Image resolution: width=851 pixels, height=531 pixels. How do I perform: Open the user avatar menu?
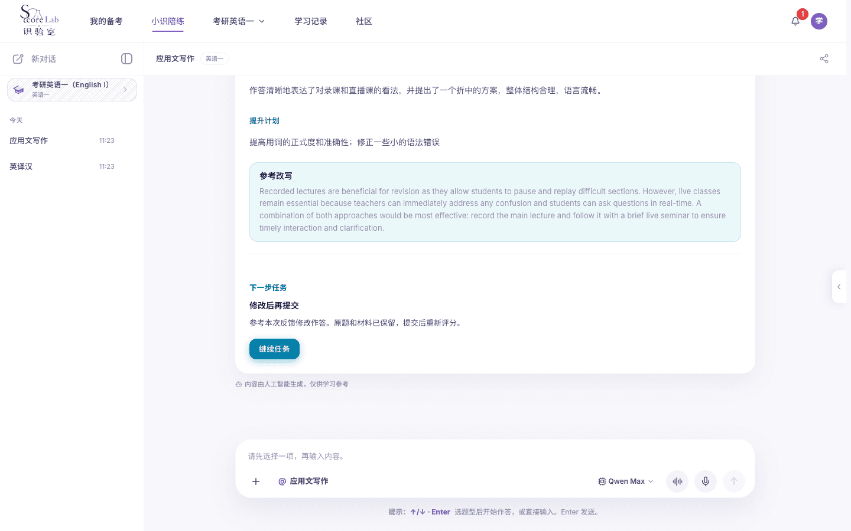click(819, 21)
